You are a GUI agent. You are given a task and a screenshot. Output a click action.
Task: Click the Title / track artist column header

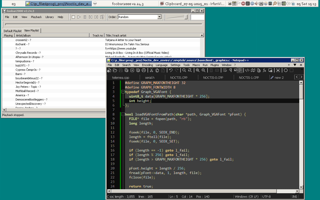[152, 35]
